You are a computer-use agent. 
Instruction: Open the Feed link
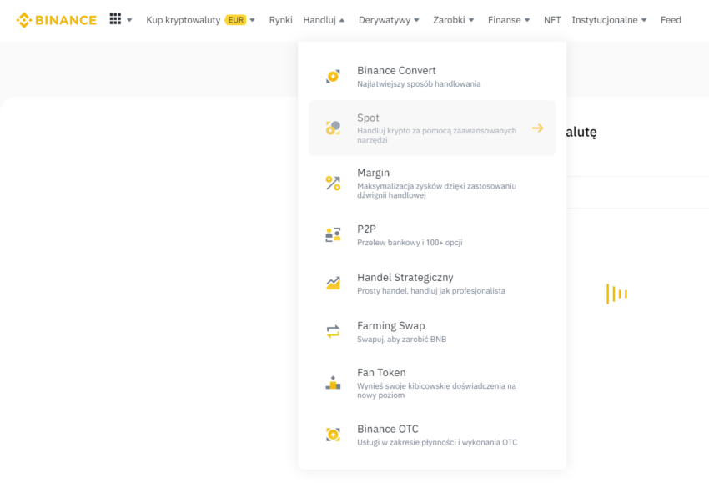coord(671,20)
